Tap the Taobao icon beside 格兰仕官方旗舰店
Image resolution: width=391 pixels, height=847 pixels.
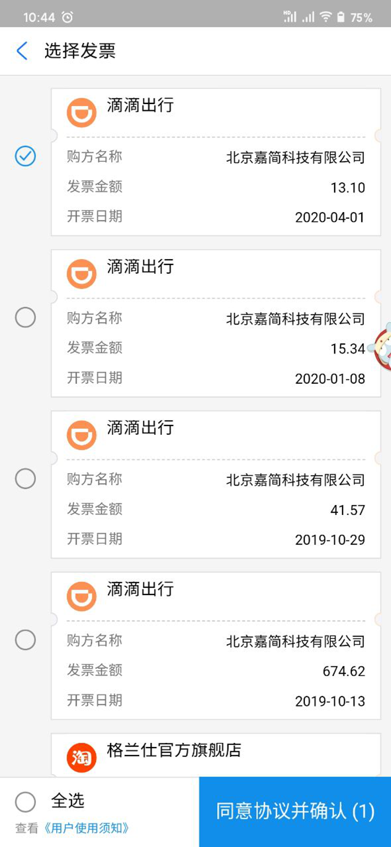coord(81,758)
